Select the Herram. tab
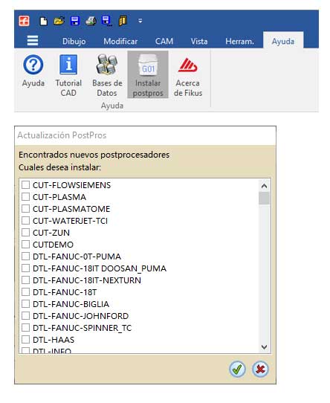This screenshot has height=403, width=330. 239,41
